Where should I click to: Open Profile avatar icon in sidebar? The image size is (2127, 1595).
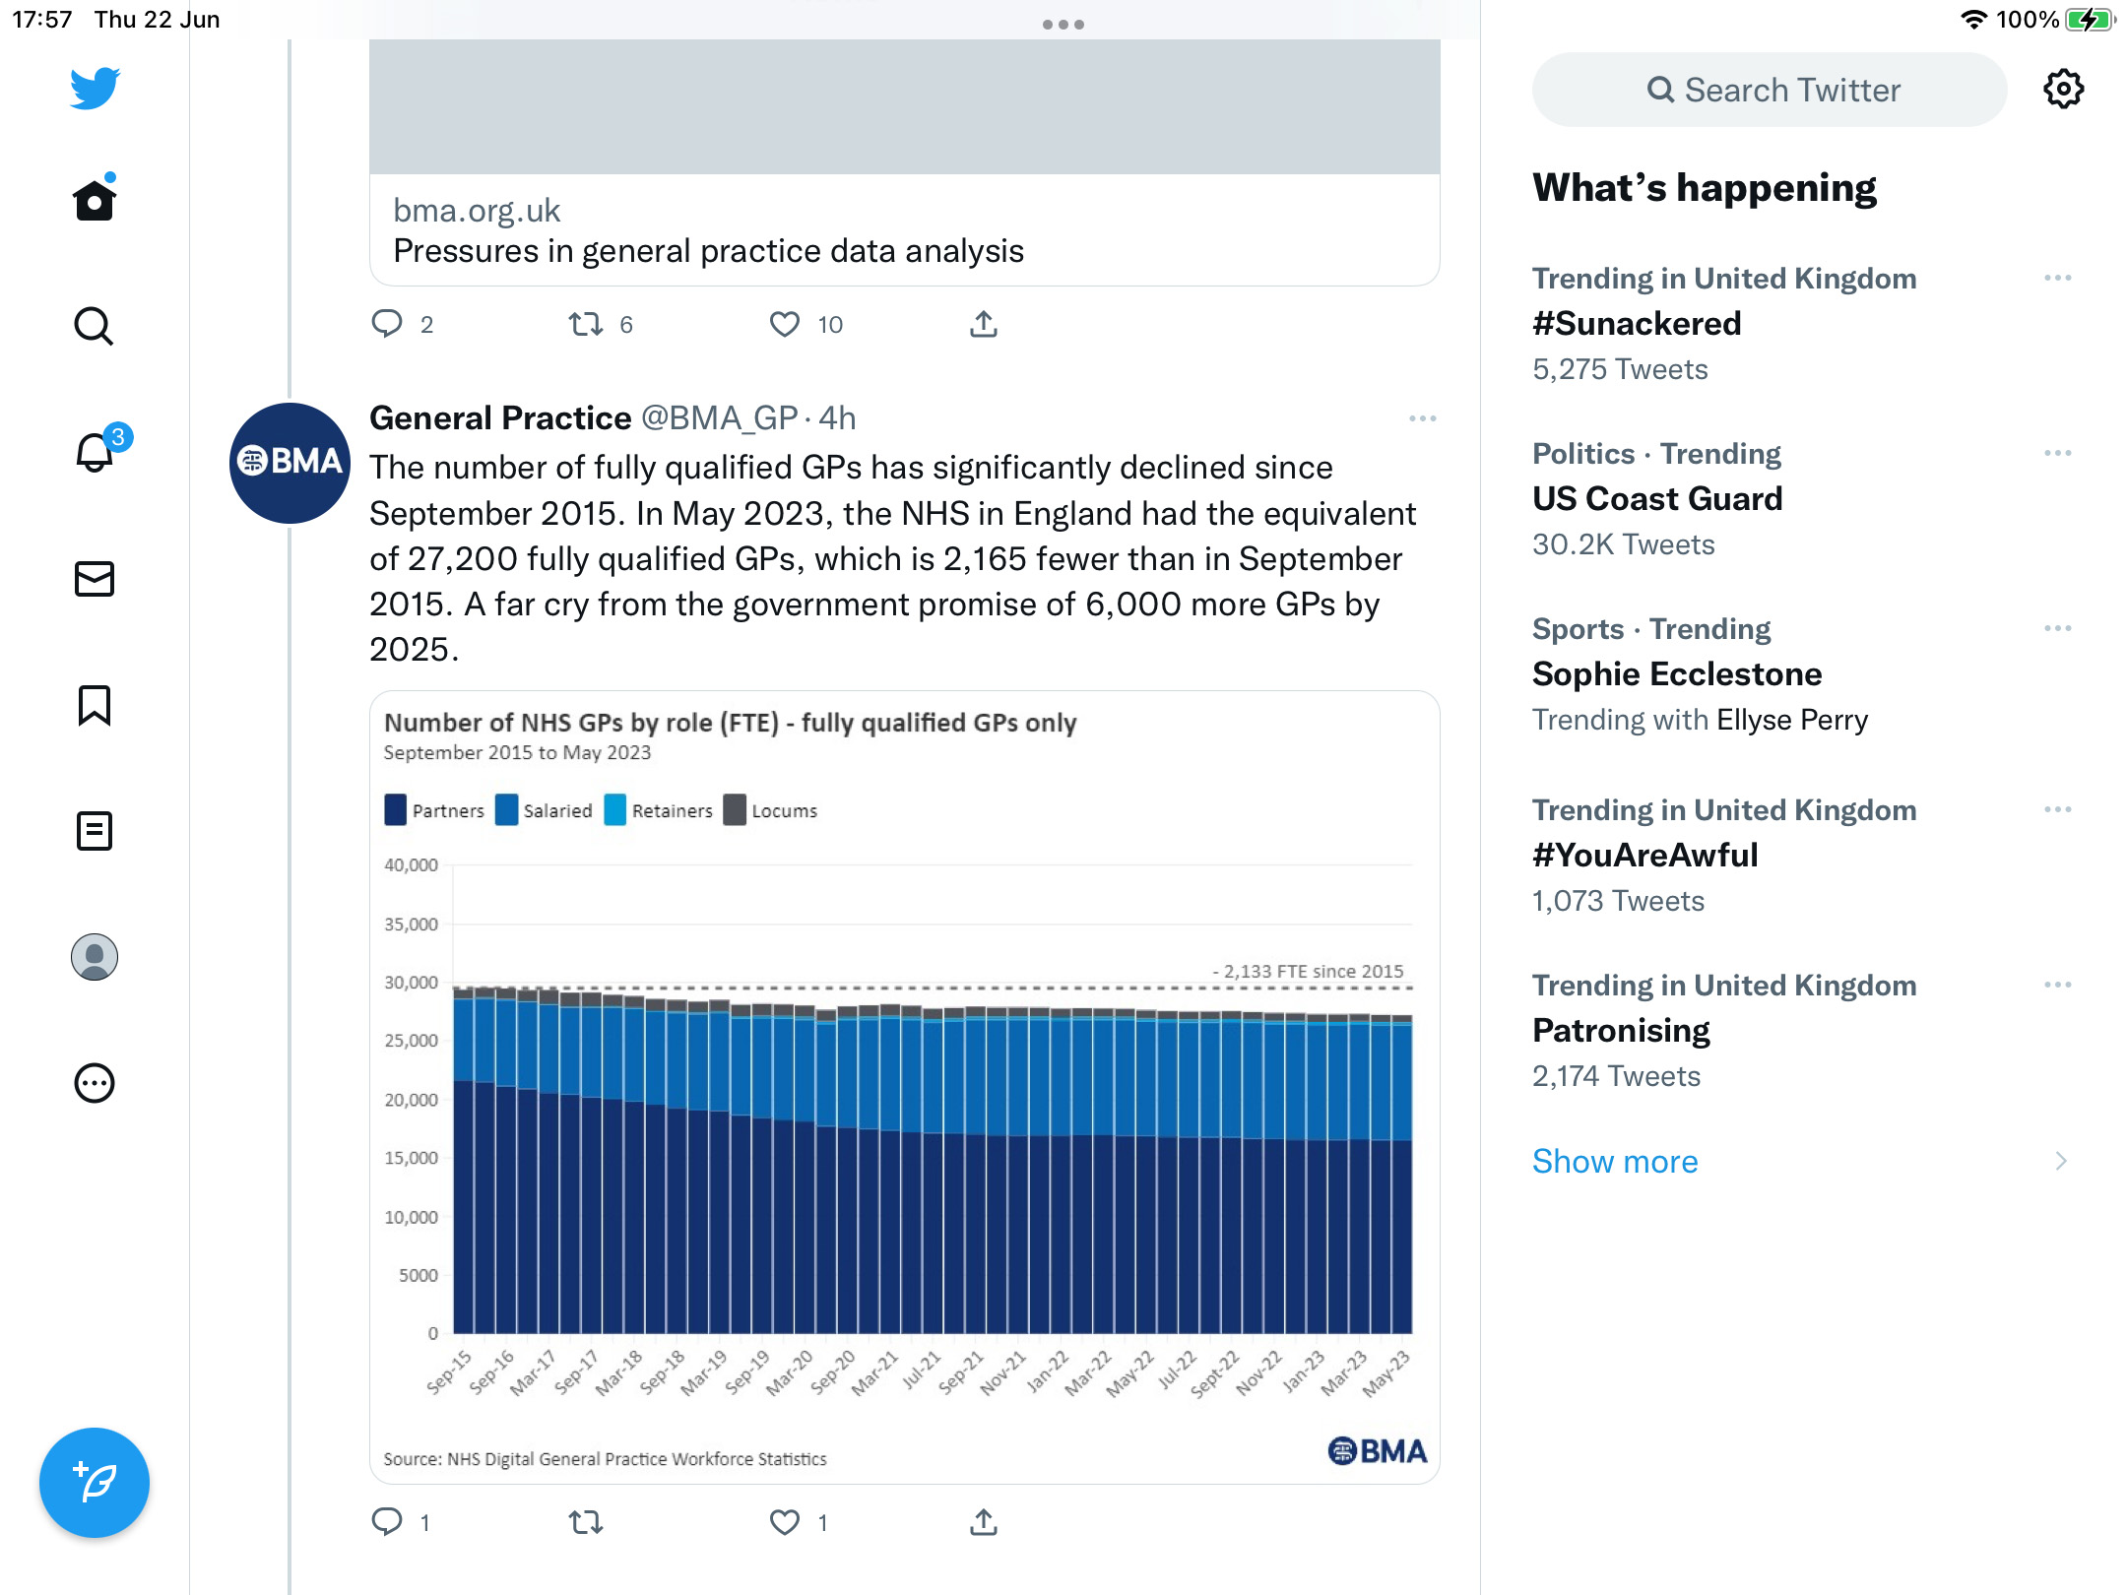95,957
